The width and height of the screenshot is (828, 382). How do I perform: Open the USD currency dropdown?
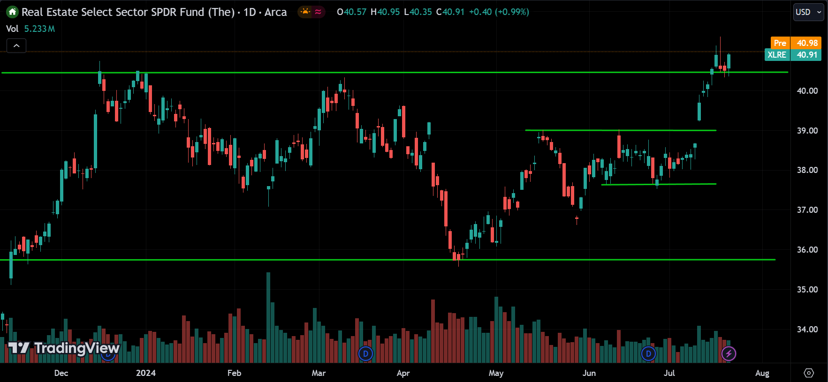point(809,12)
